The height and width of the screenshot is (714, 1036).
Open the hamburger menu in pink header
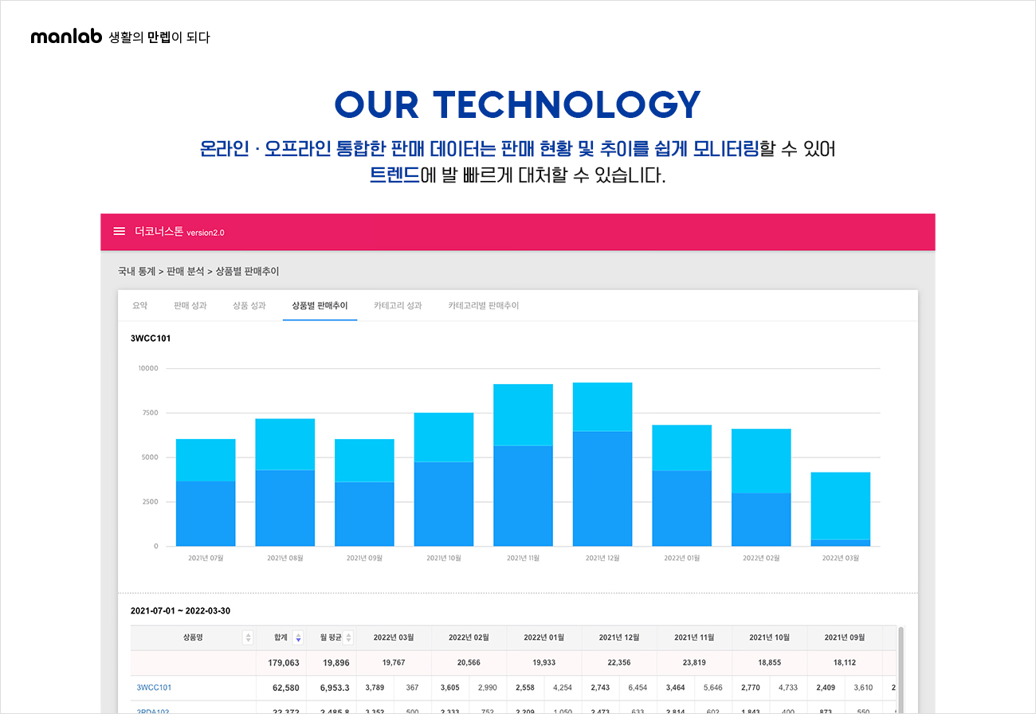tap(120, 231)
